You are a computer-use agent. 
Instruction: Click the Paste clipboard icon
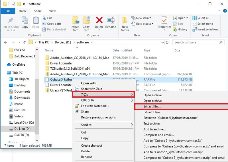tap(36, 20)
